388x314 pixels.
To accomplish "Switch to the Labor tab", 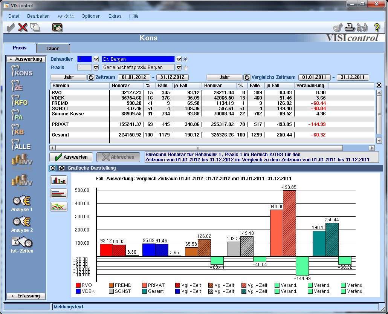I will click(x=53, y=48).
